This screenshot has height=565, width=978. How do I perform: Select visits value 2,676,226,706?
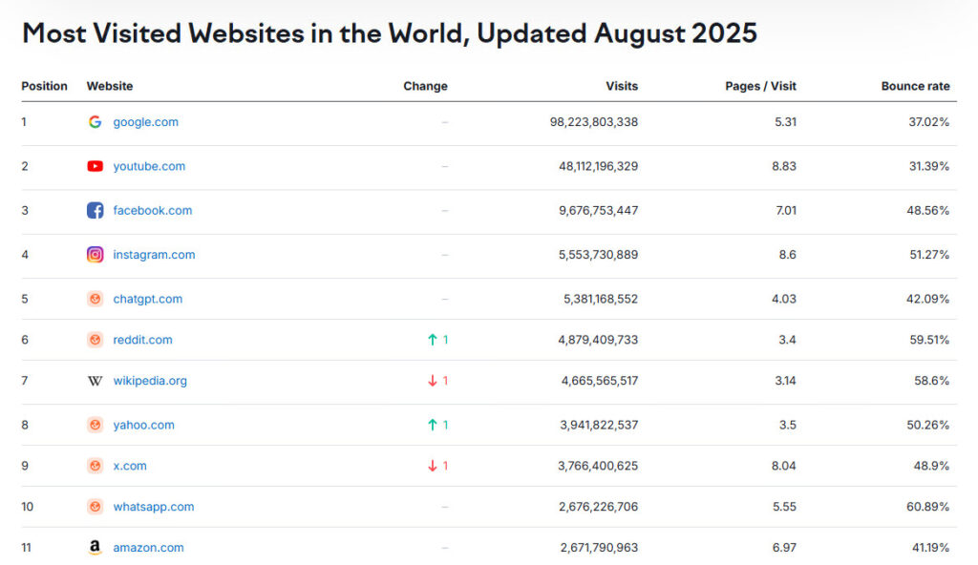point(598,507)
